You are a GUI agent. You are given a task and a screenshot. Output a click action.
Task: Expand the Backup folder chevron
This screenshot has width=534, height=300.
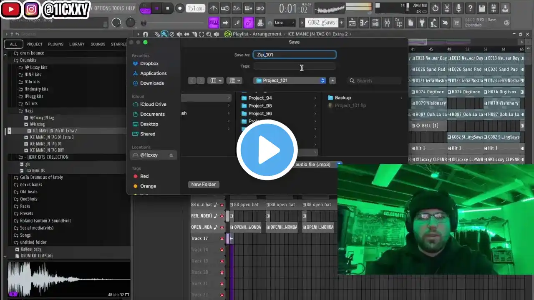pyautogui.click(x=402, y=97)
